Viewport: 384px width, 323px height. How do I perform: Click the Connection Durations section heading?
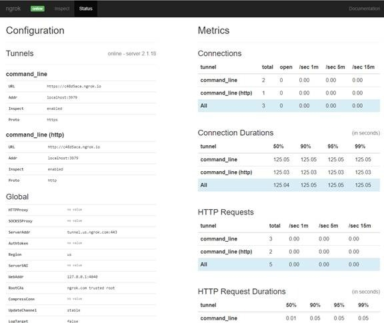(x=235, y=133)
